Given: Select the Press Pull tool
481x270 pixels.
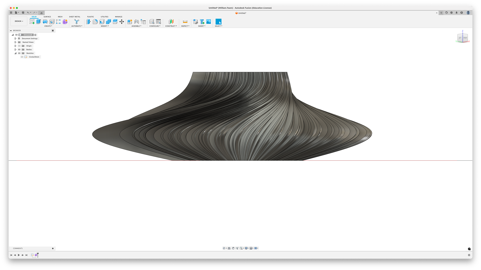Looking at the screenshot, I should 88,22.
